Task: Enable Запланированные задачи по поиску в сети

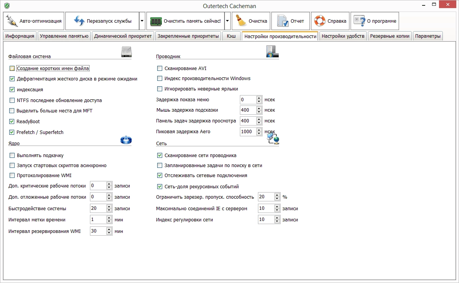Action: [160, 166]
